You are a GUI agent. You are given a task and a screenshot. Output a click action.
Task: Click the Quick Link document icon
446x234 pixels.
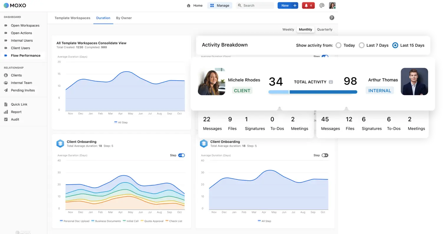pyautogui.click(x=6, y=104)
